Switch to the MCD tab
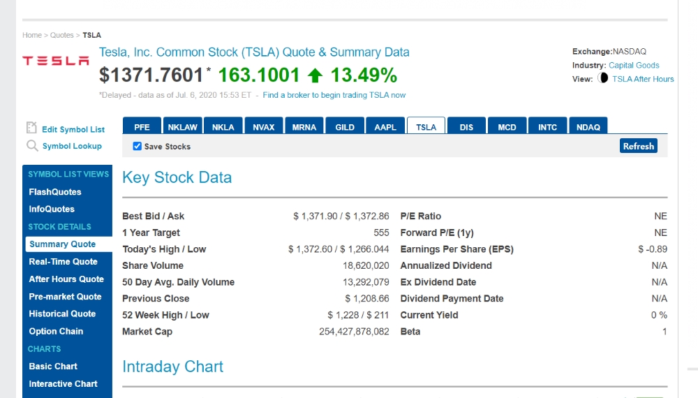Image resolution: width=698 pixels, height=398 pixels. pyautogui.click(x=507, y=126)
